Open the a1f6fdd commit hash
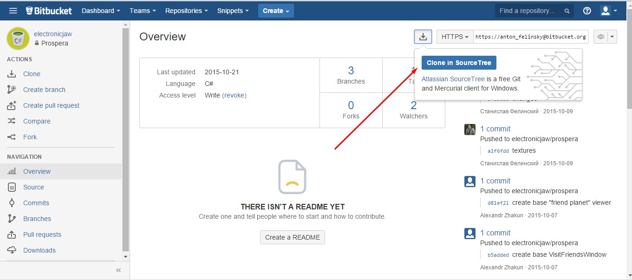632x280 pixels. 498,151
